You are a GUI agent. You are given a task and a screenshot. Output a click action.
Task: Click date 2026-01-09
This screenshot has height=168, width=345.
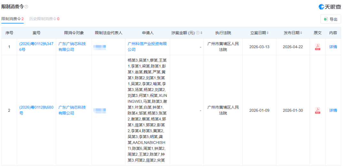259,110
